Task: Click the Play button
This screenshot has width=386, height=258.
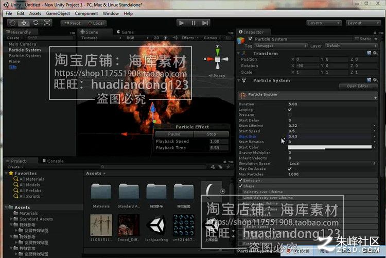Action: click(182, 23)
